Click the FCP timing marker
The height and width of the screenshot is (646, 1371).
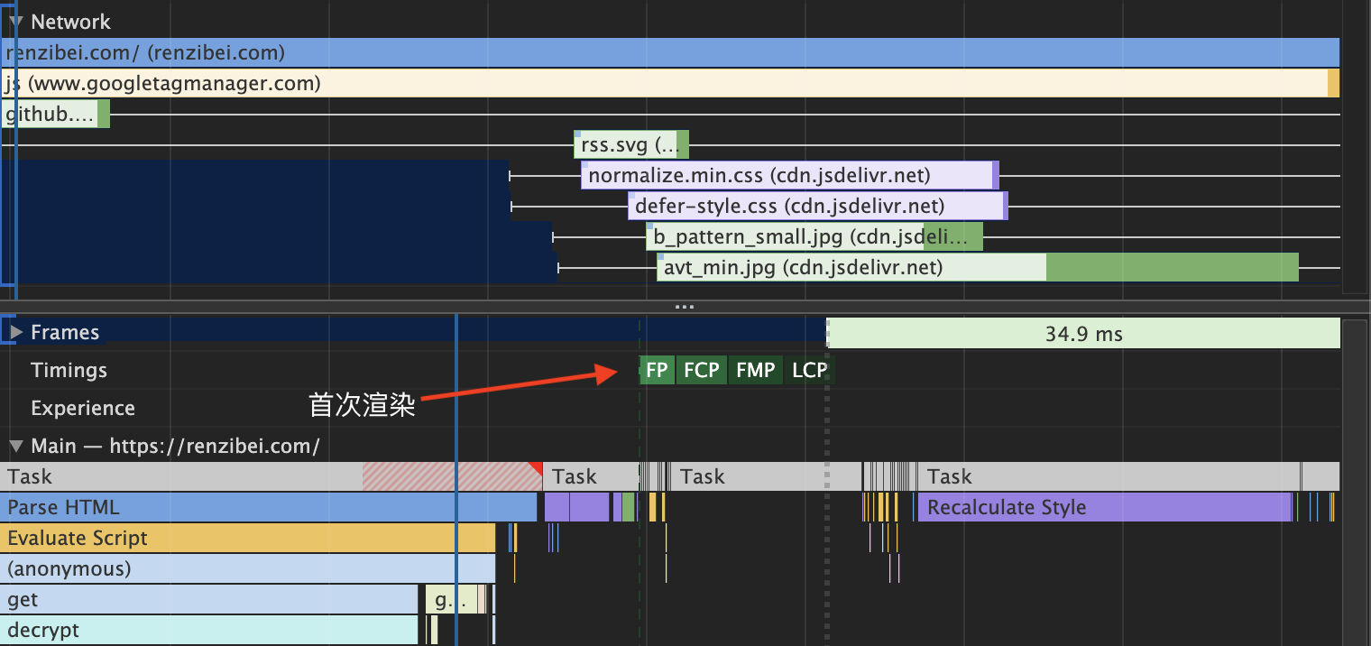pos(701,370)
